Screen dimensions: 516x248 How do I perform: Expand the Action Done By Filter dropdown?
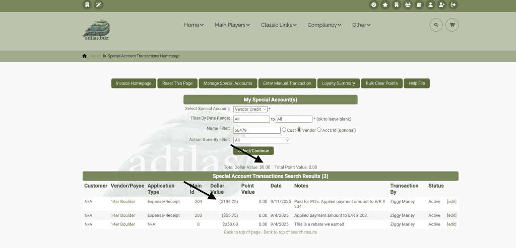[x=262, y=140]
